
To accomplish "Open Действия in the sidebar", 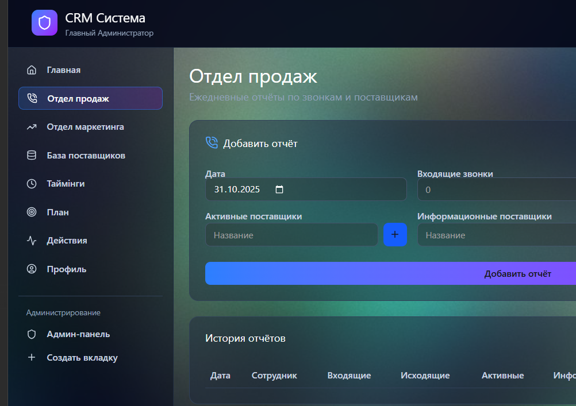I will [90, 241].
